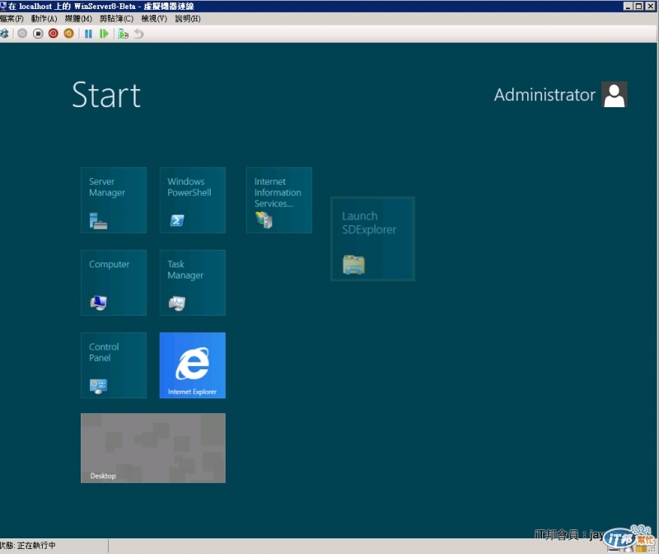Open Internet Information Services tile

pyautogui.click(x=279, y=200)
